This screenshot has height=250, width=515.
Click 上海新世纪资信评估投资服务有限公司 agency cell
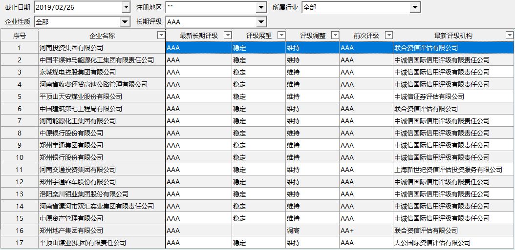(x=453, y=170)
